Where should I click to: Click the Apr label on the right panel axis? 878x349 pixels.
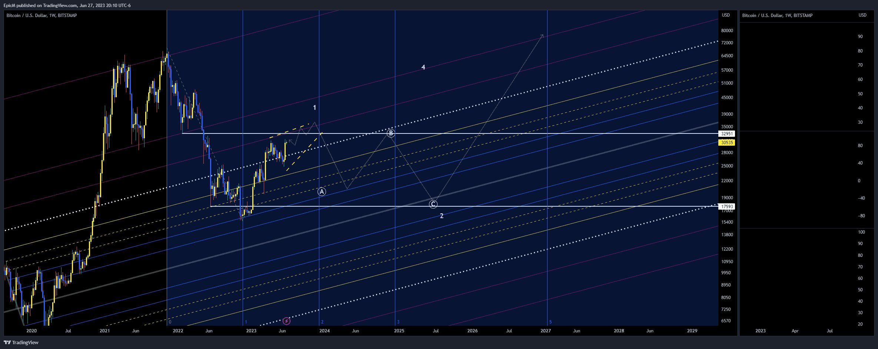pos(795,331)
